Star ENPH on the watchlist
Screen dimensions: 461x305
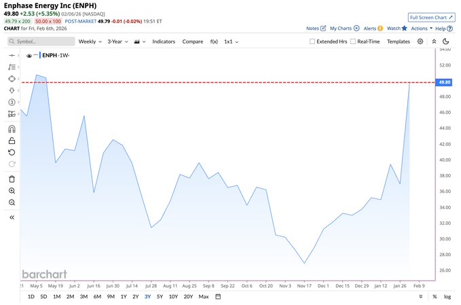pos(404,29)
